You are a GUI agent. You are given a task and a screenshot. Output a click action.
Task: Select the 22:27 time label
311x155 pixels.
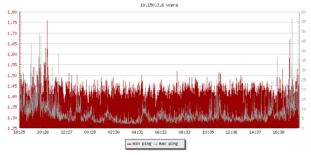pos(66,132)
